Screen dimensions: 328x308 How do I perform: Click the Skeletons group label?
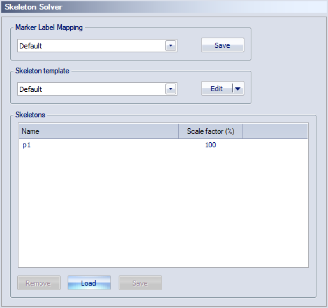coord(30,115)
